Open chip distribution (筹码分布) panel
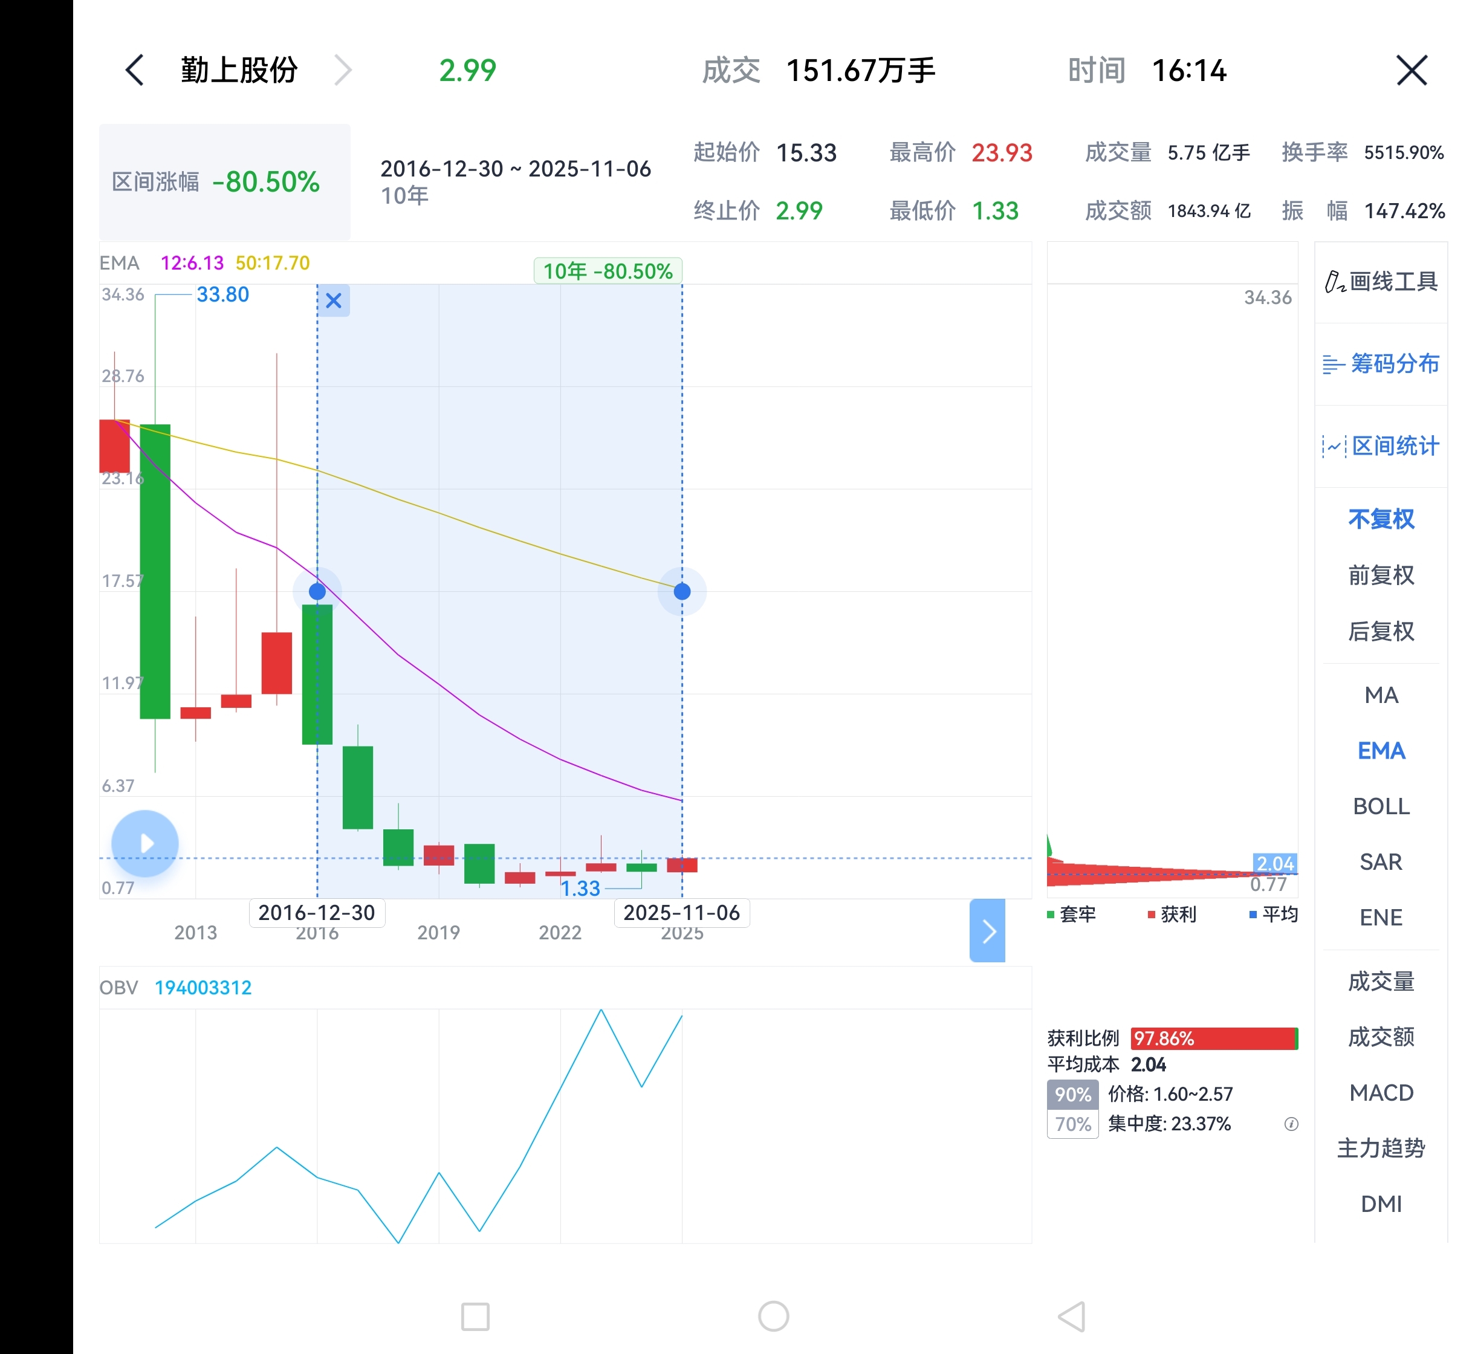This screenshot has width=1475, height=1354. (1381, 363)
